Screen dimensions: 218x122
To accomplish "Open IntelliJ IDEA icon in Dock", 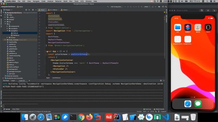I will click(x=117, y=117).
